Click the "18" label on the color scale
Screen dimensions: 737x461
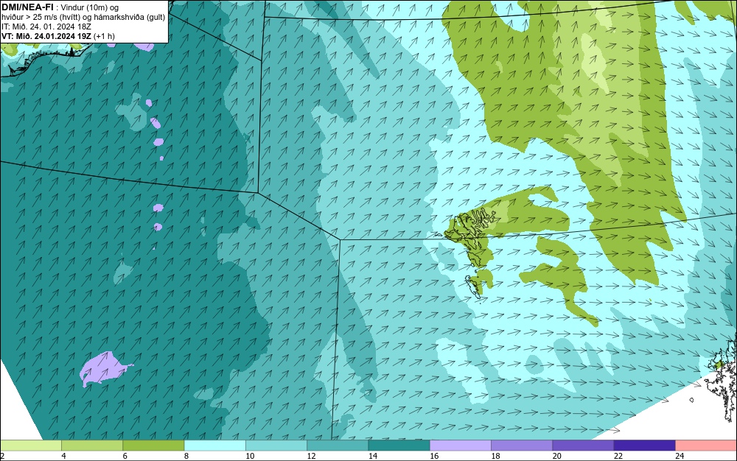click(496, 456)
